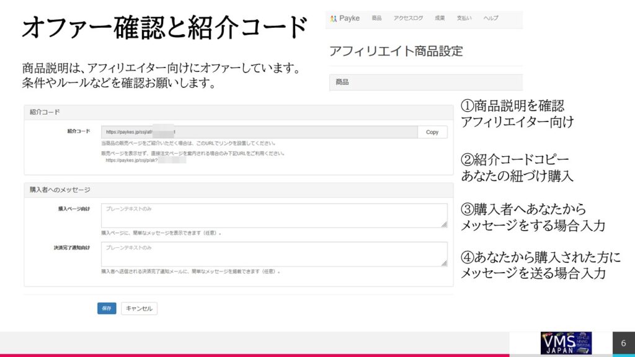
Task: Click the 紹介コード URL field
Action: (x=259, y=132)
